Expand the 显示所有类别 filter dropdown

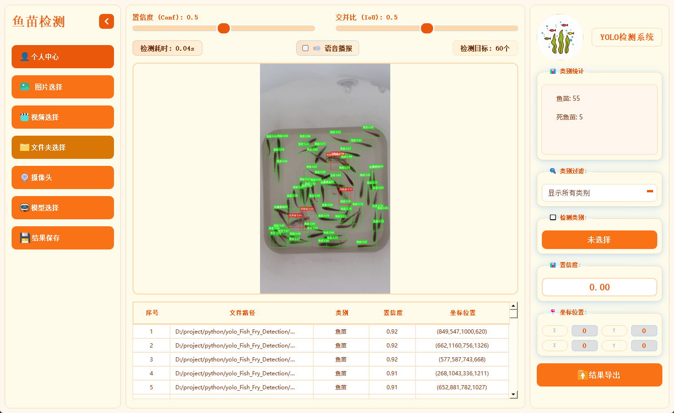point(599,193)
